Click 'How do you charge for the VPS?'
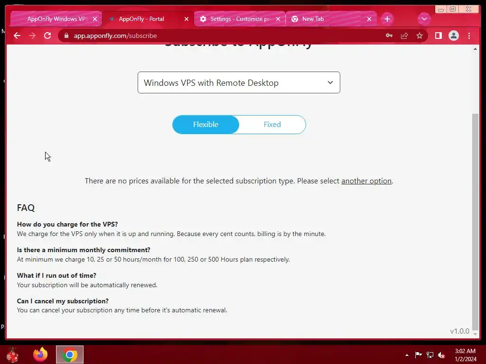 [67, 224]
